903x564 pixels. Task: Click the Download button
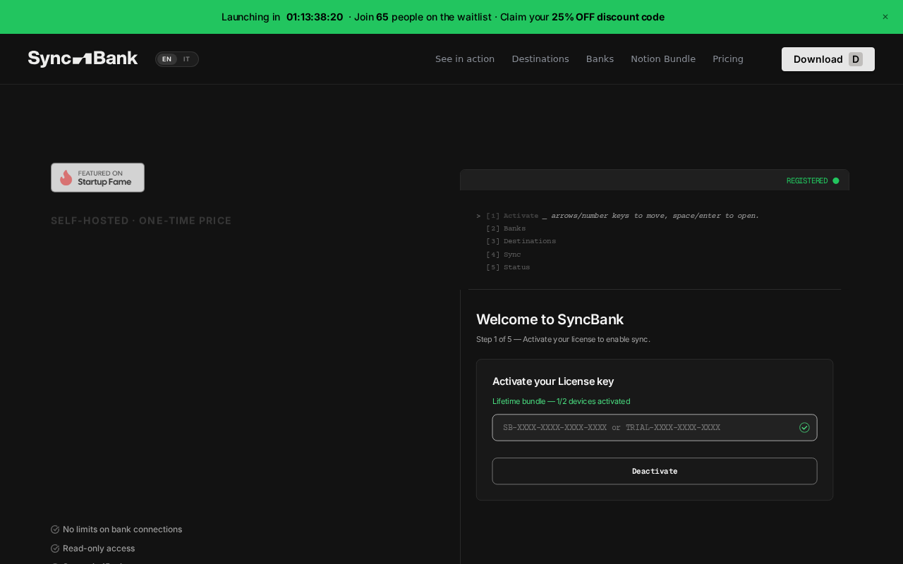(828, 59)
